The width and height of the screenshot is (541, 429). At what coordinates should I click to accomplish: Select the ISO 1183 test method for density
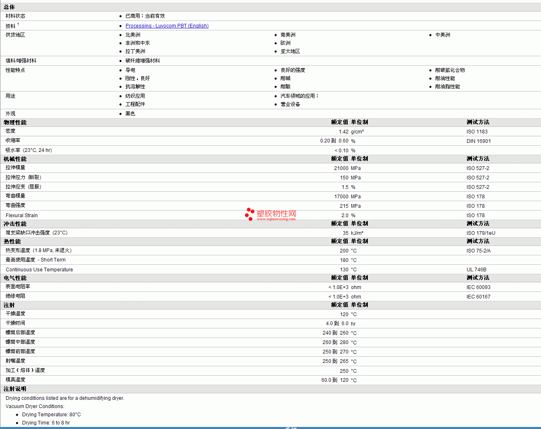(477, 132)
